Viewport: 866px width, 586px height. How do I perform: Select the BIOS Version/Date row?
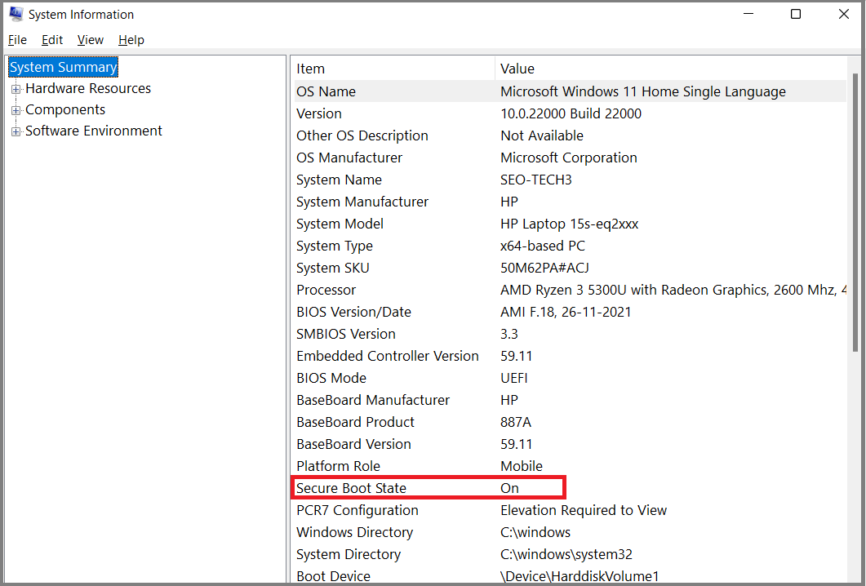(x=569, y=312)
